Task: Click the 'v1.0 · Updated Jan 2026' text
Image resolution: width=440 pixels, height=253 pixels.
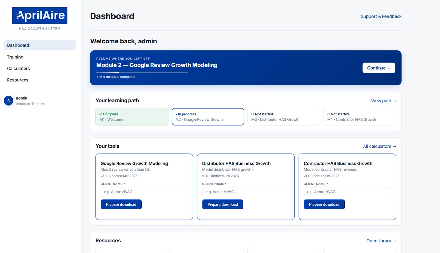Action: 220,176
